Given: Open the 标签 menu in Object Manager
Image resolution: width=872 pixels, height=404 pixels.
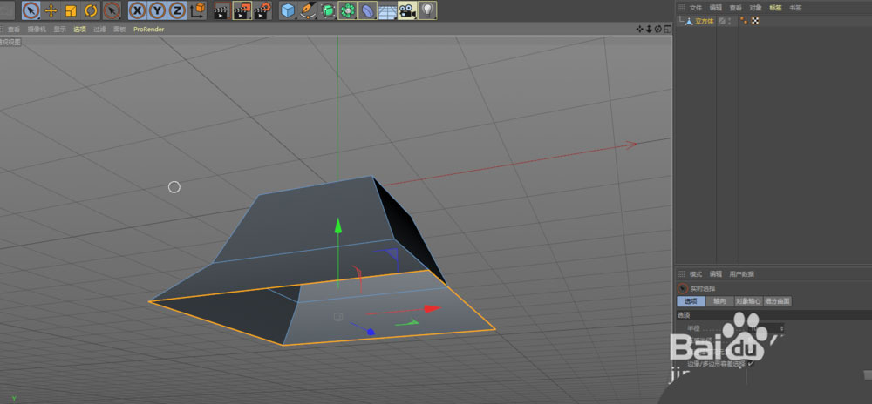Looking at the screenshot, I should tap(776, 7).
